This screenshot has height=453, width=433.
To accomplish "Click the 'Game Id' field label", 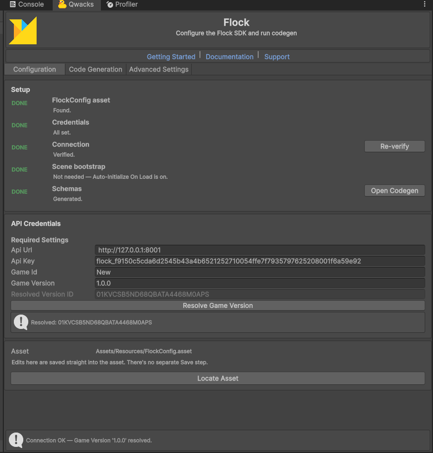I will pyautogui.click(x=24, y=272).
